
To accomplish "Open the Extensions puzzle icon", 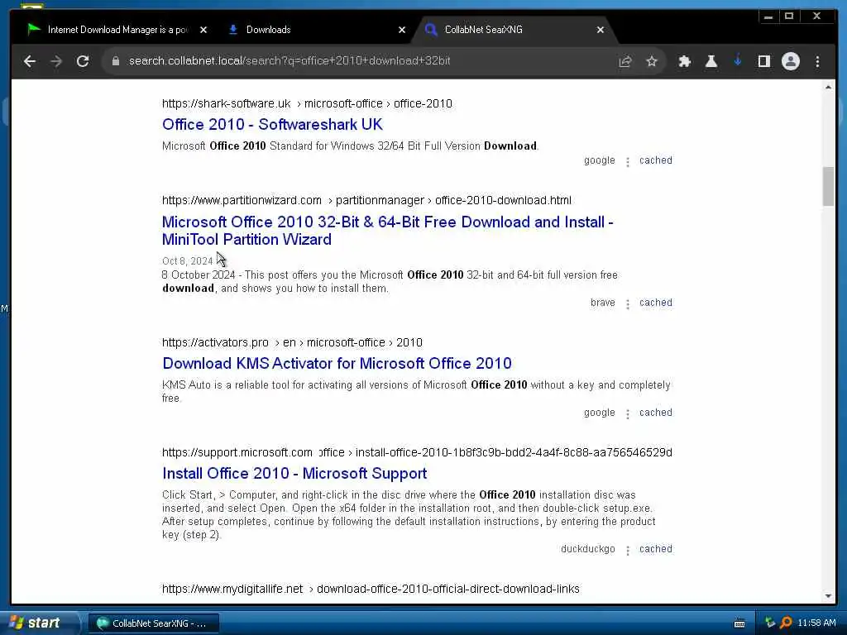I will pyautogui.click(x=684, y=61).
